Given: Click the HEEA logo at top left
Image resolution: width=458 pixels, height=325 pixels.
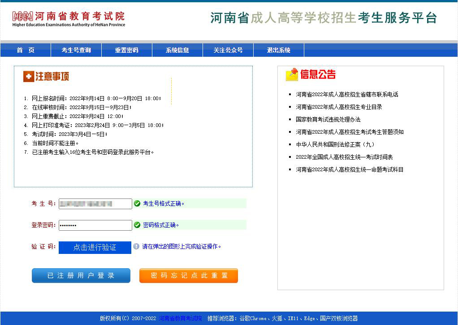Looking at the screenshot, I should [22, 17].
